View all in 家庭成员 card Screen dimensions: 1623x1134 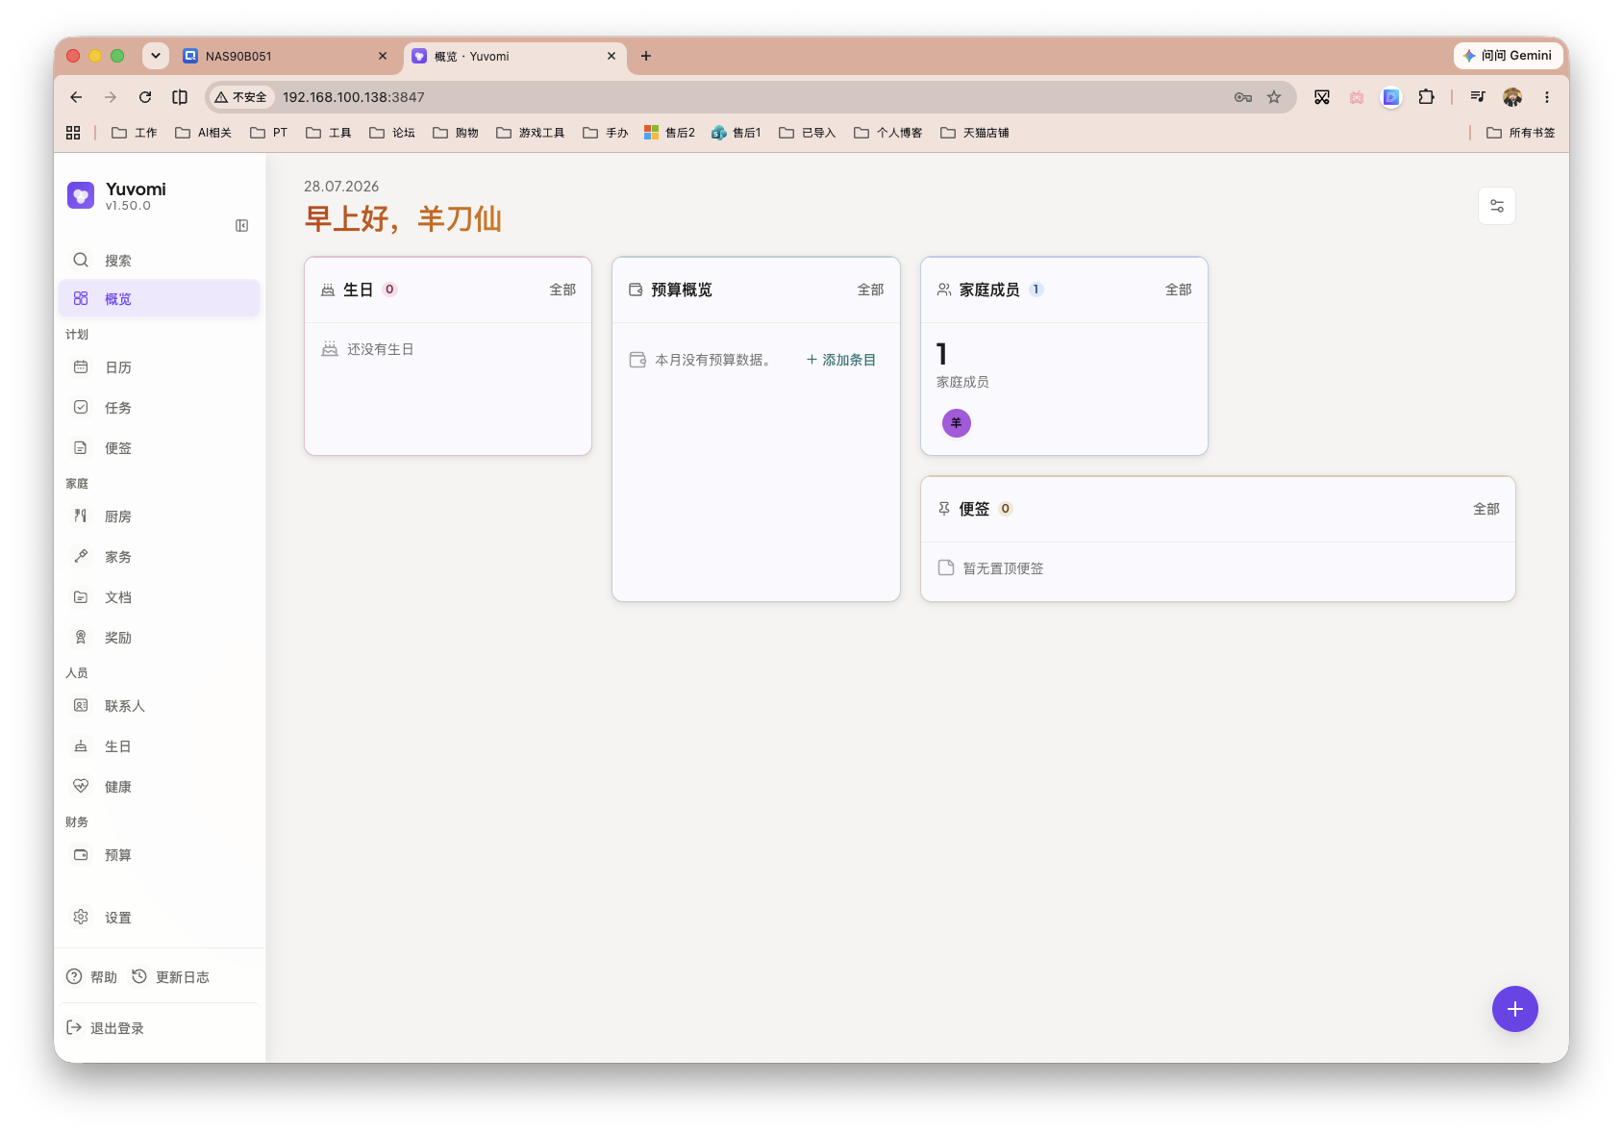[x=1178, y=290]
